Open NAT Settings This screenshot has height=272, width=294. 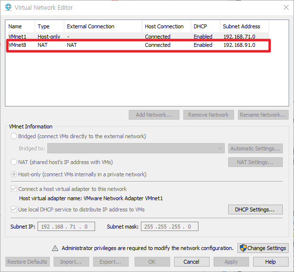click(255, 162)
